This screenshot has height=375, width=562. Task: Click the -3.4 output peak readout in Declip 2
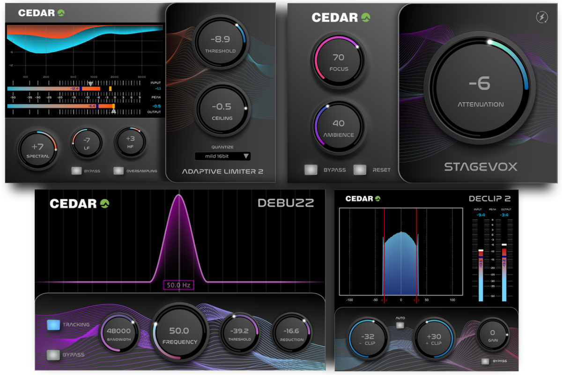[504, 215]
